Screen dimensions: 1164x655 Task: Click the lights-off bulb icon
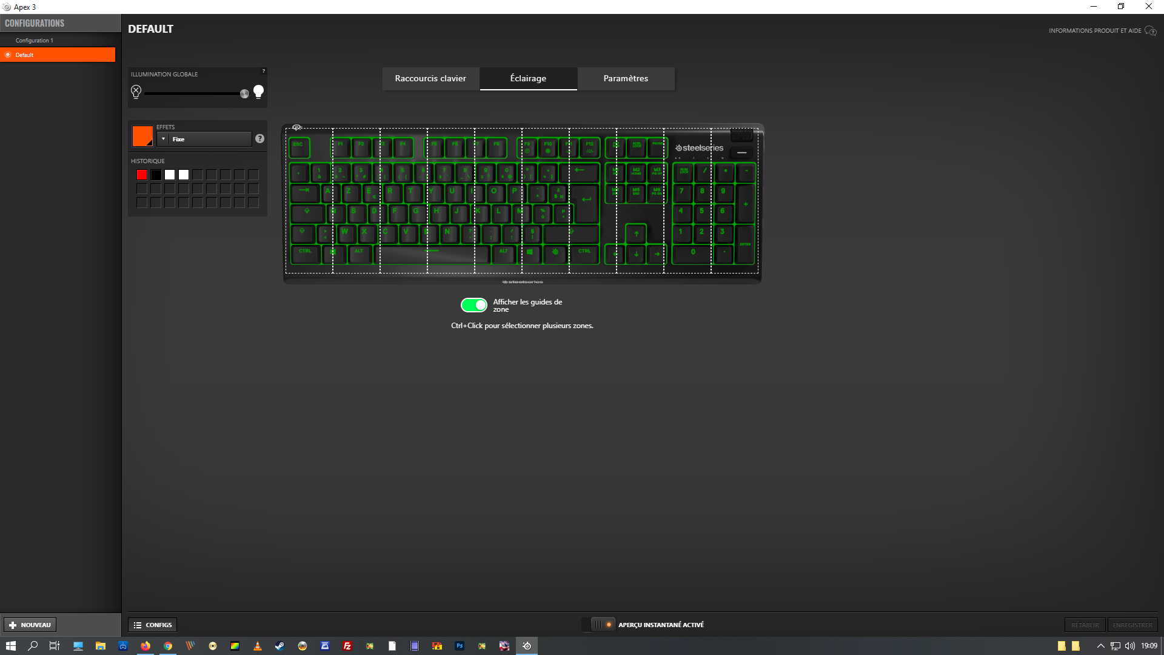coord(136,92)
